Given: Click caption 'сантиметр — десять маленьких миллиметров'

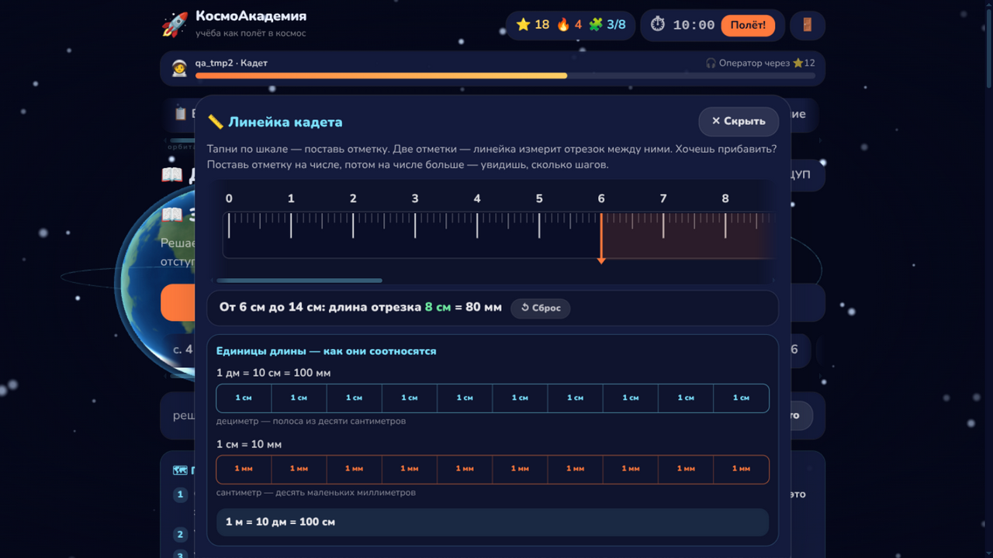Looking at the screenshot, I should tap(316, 492).
